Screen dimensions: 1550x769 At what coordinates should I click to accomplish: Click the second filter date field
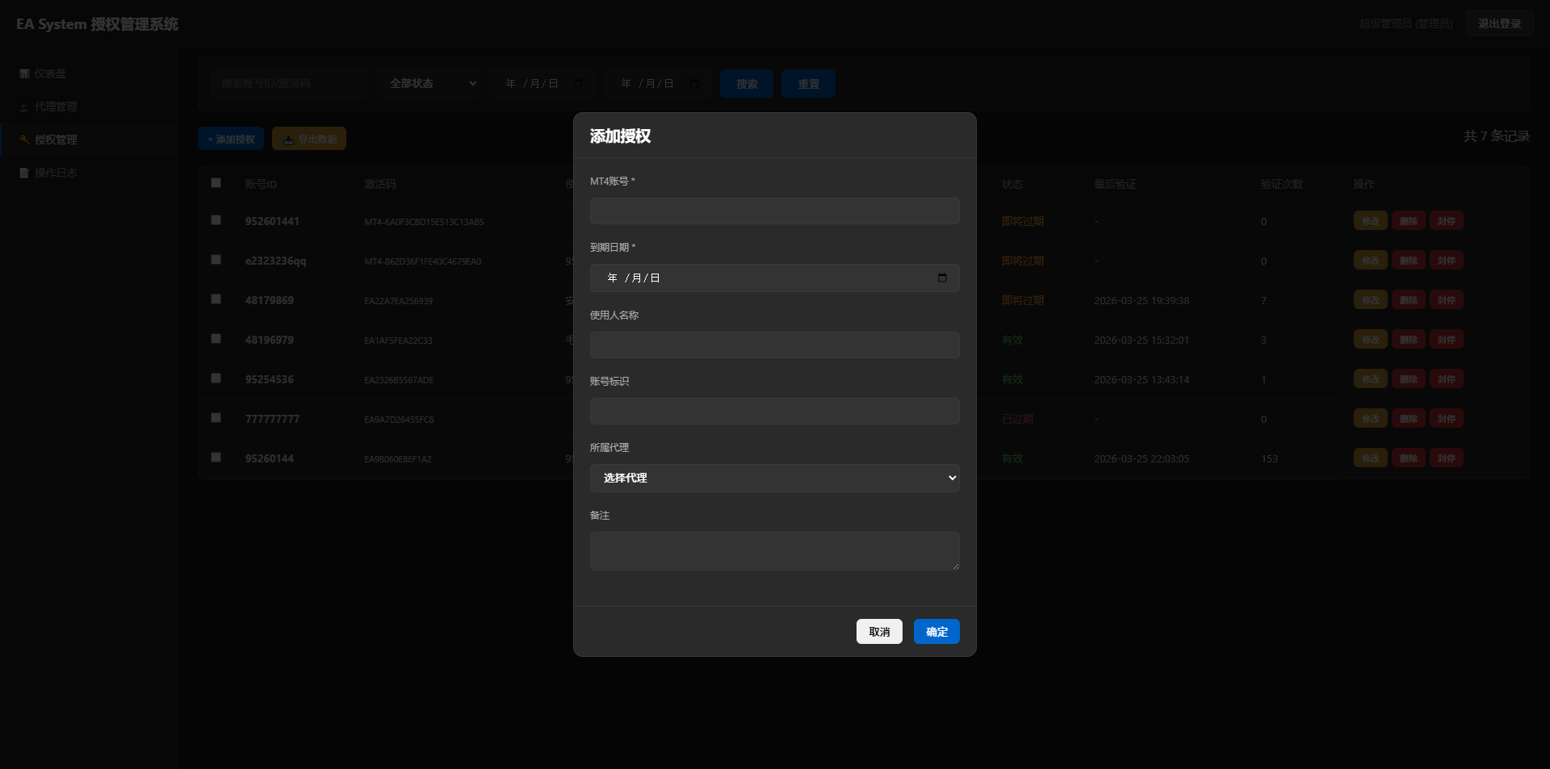(658, 84)
